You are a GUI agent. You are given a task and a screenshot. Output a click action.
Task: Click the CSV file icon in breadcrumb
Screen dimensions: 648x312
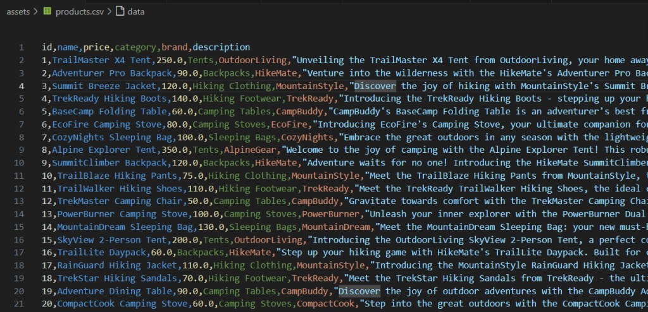(47, 12)
